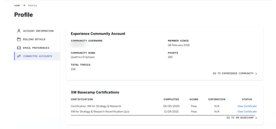Image resolution: width=276 pixels, height=129 pixels.
Task: Click the Member Since label
Action: pos(178,41)
